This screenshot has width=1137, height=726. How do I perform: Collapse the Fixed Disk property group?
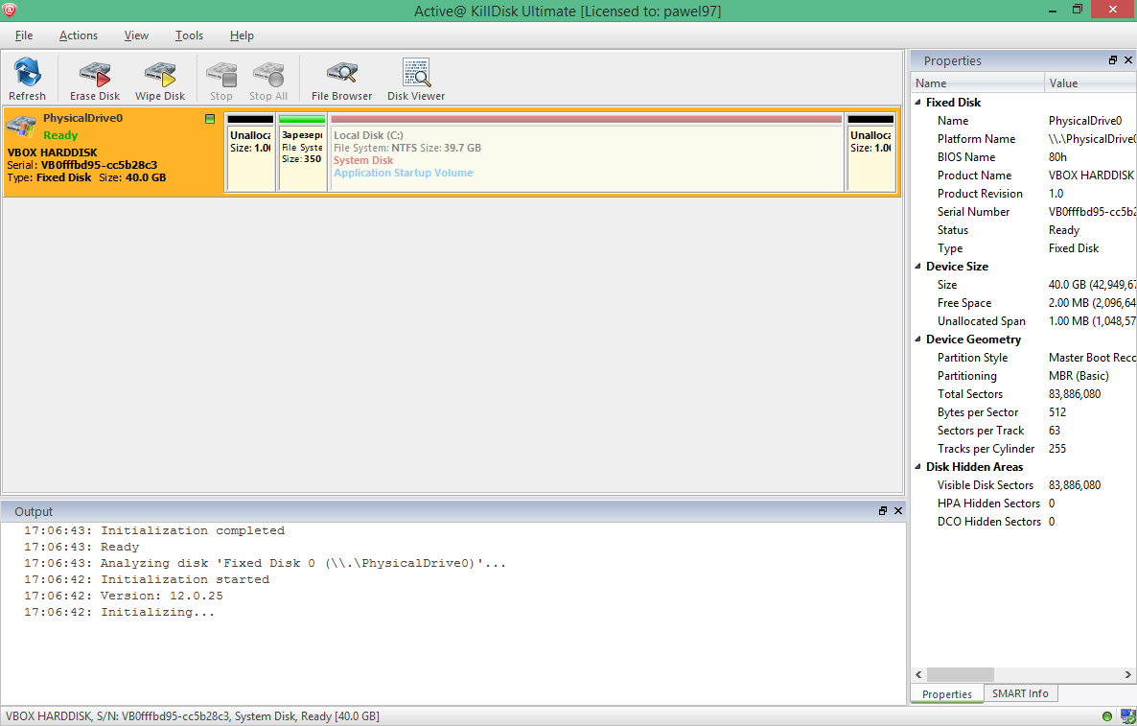[x=918, y=103]
